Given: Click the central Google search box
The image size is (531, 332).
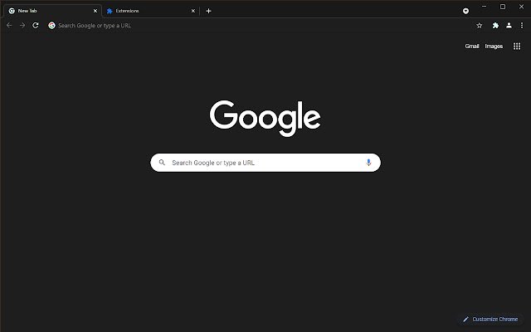Looking at the screenshot, I should coord(265,163).
